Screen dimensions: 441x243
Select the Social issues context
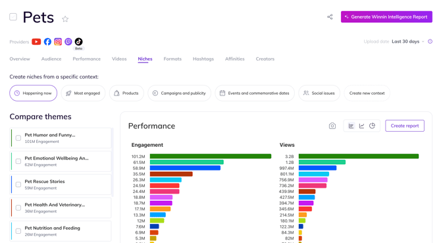319,93
